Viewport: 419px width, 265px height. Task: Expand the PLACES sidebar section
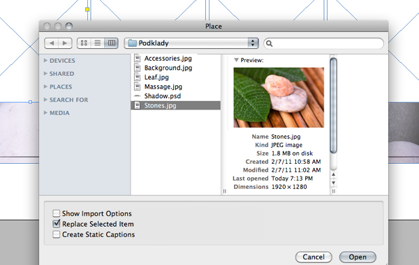pos(45,86)
